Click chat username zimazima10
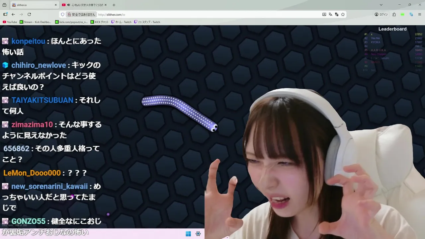425x239 pixels. [32, 124]
